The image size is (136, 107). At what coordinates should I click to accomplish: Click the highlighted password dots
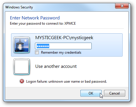[x=43, y=46]
